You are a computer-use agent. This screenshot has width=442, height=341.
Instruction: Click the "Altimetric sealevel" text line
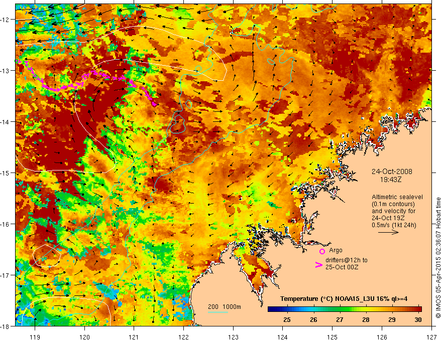tap(397, 197)
